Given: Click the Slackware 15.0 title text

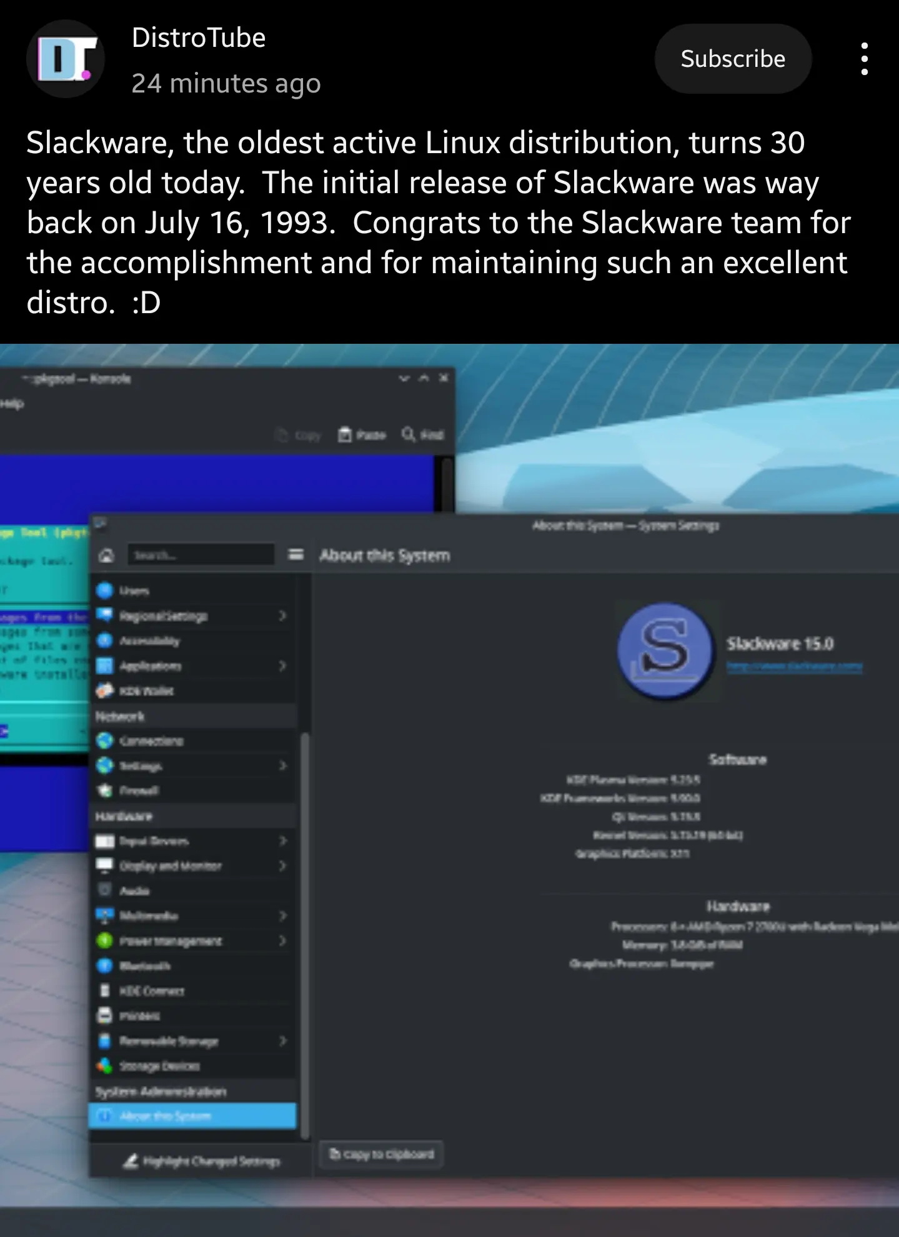Looking at the screenshot, I should point(780,643).
